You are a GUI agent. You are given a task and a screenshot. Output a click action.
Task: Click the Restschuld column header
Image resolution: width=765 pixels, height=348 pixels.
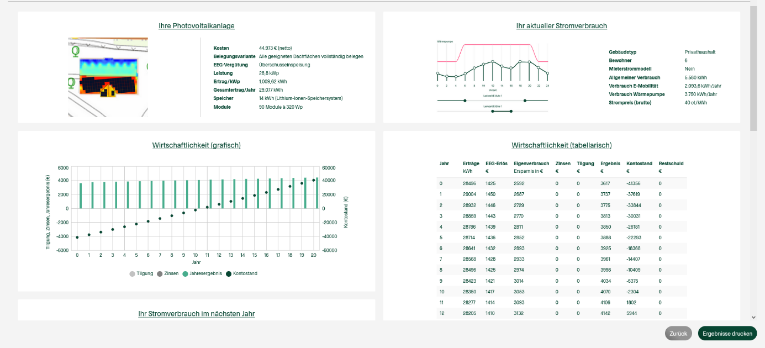(671, 164)
